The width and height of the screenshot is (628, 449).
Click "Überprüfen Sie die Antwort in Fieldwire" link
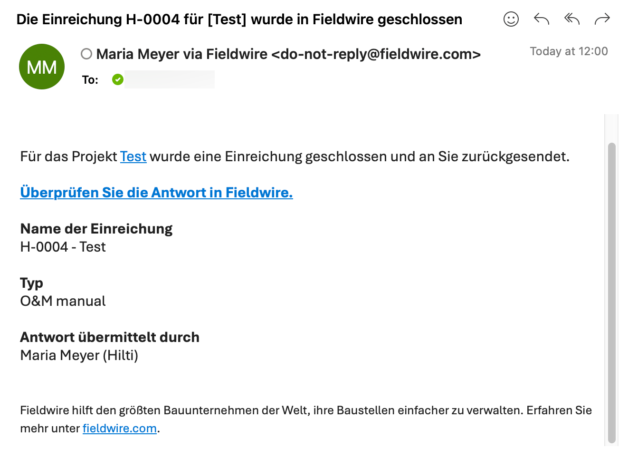(x=156, y=193)
